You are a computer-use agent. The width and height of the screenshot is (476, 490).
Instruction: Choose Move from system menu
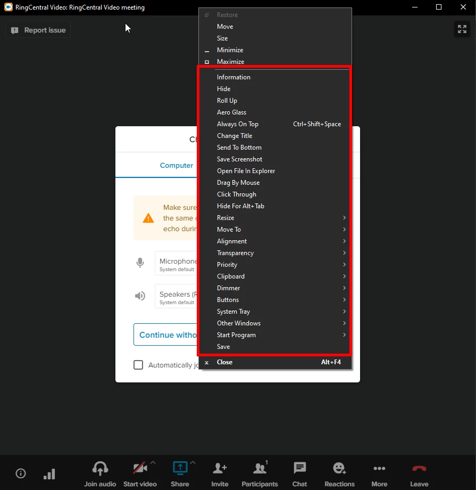click(x=275, y=26)
